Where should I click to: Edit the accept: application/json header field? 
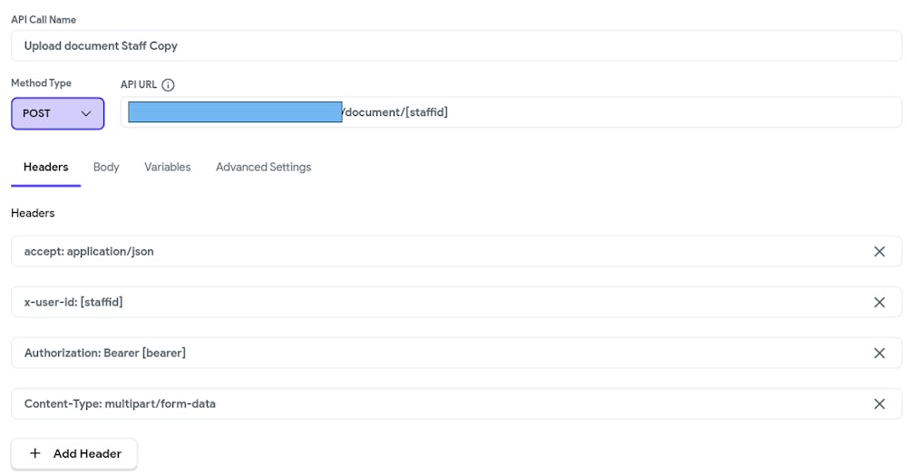[x=435, y=252]
